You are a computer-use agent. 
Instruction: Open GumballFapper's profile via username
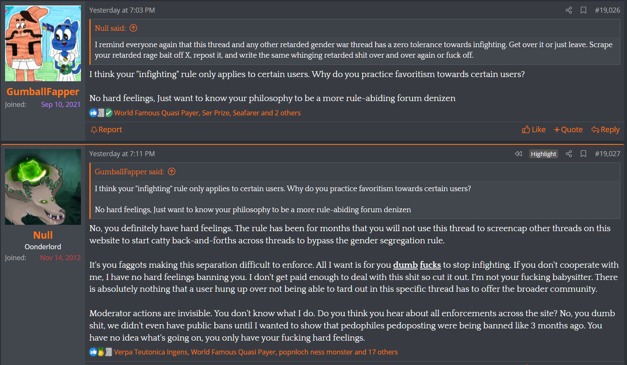coord(43,92)
